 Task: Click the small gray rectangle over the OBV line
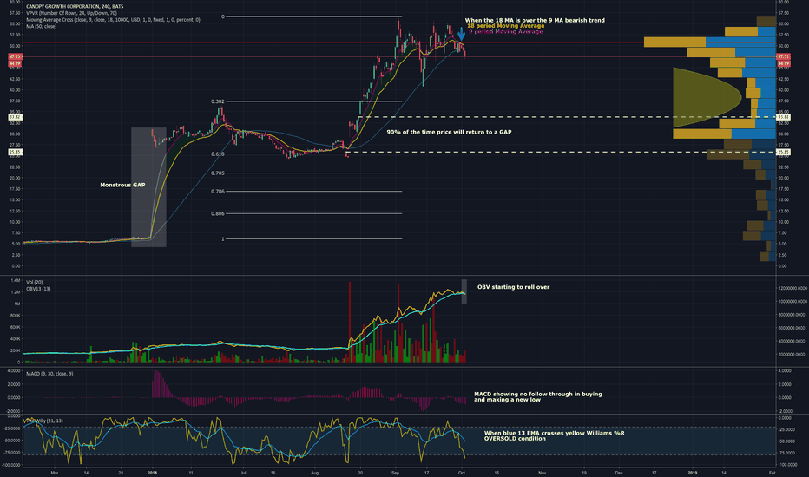[464, 291]
